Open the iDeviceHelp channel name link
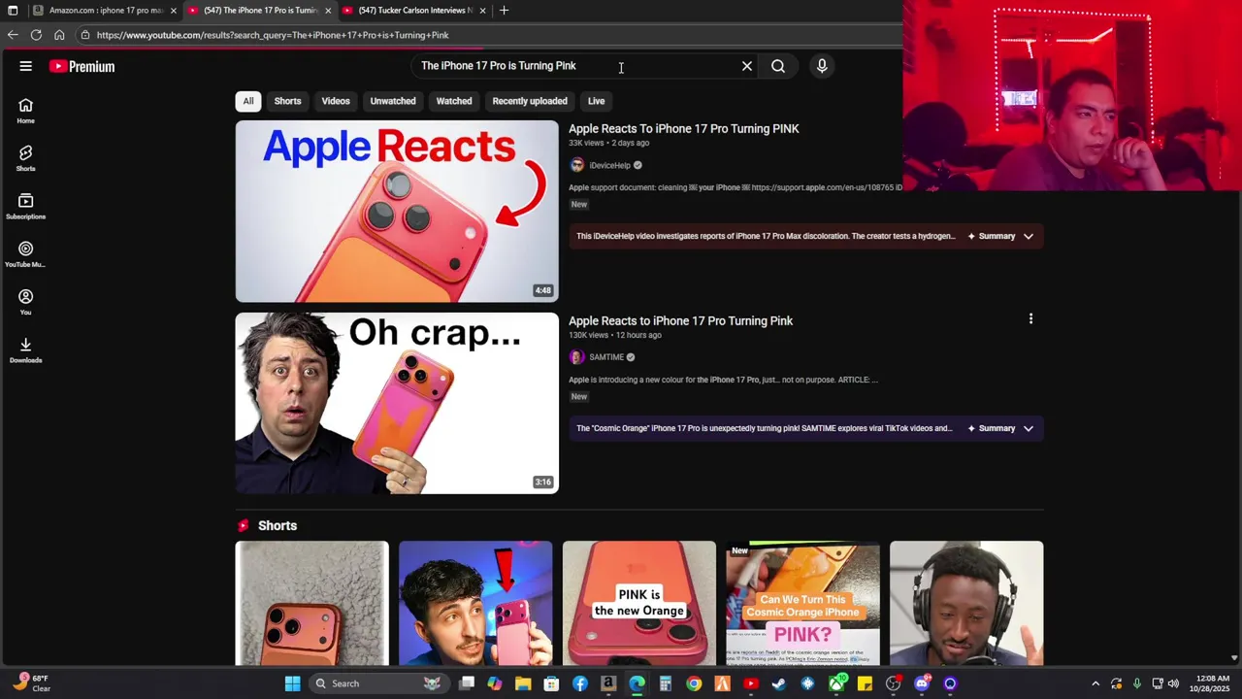 click(x=610, y=165)
